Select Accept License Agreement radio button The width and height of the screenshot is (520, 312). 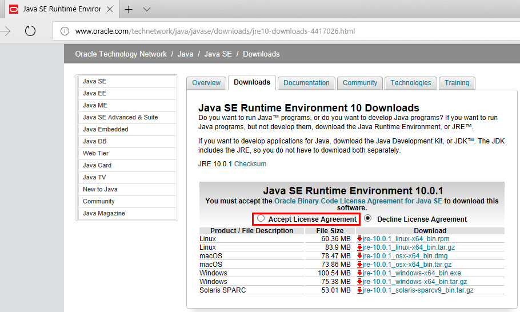261,218
